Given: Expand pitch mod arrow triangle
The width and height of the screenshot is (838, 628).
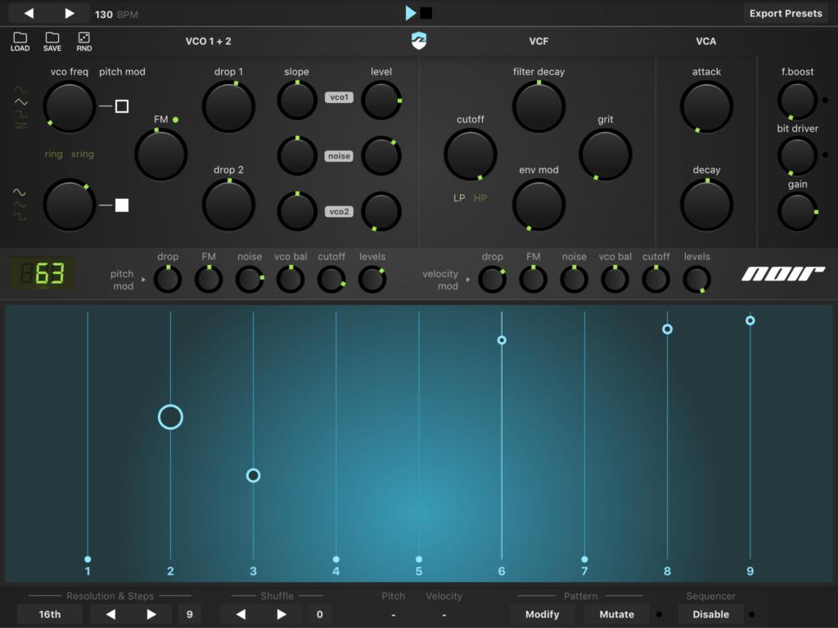Looking at the screenshot, I should point(143,280).
